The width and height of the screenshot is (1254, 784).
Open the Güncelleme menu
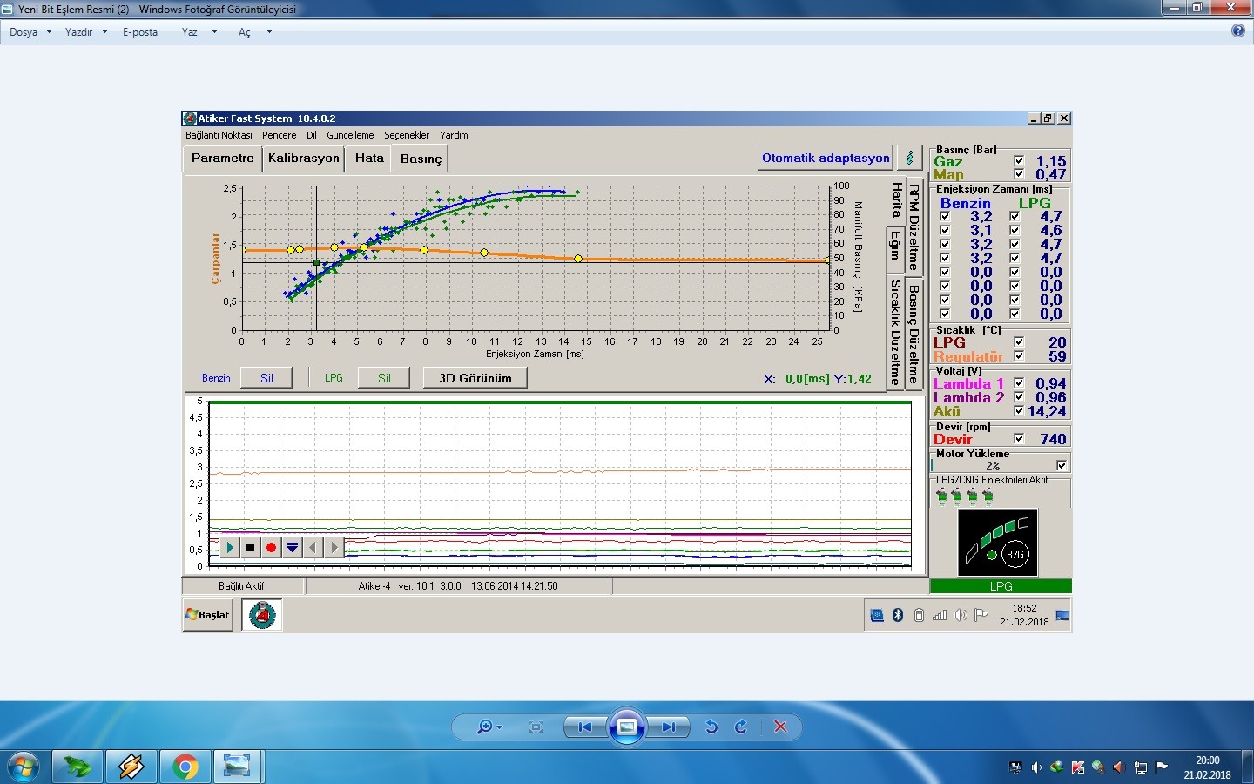tap(350, 135)
